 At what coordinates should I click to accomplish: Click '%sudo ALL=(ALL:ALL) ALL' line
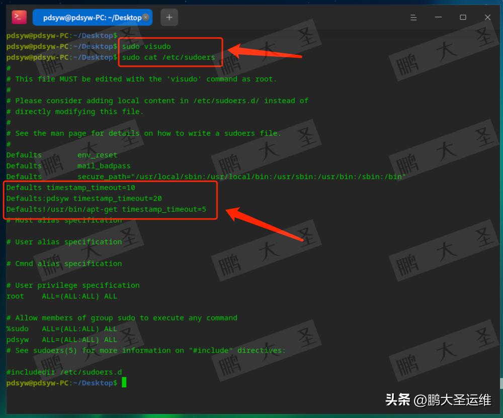61,329
